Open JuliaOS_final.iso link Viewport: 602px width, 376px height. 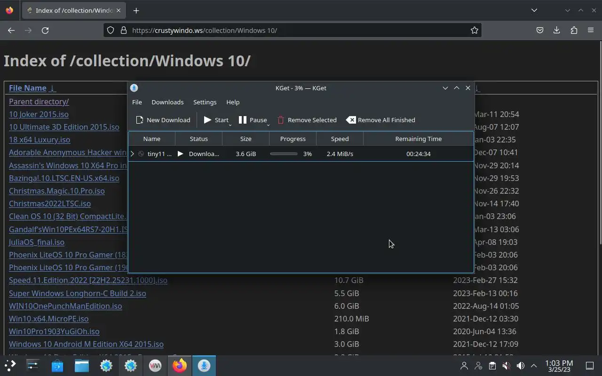coord(37,242)
